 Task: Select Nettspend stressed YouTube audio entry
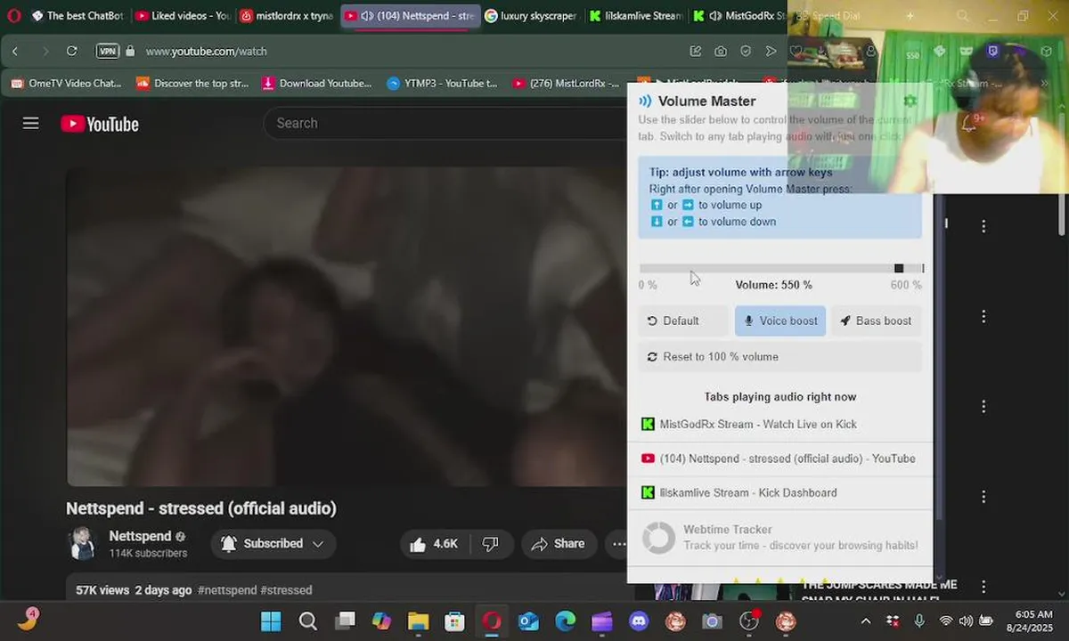pyautogui.click(x=780, y=458)
